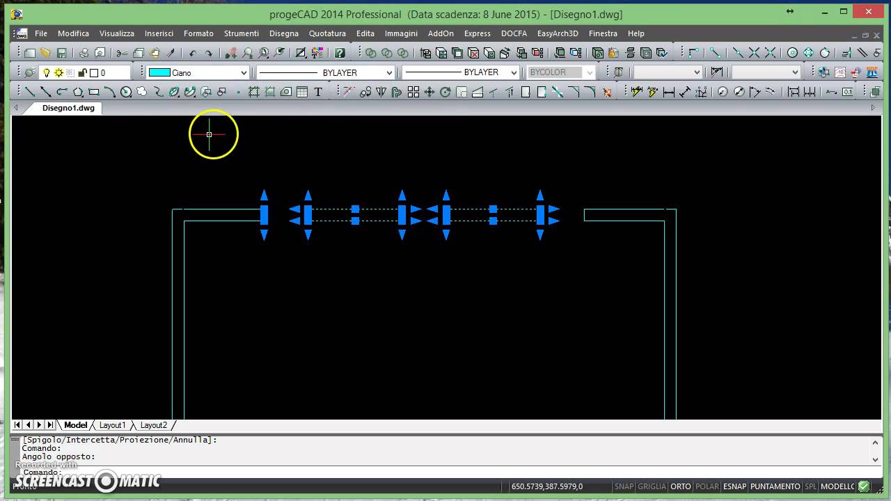Viewport: 891px width, 501px height.
Task: Switch to the Layout1 tab
Action: pyautogui.click(x=113, y=425)
